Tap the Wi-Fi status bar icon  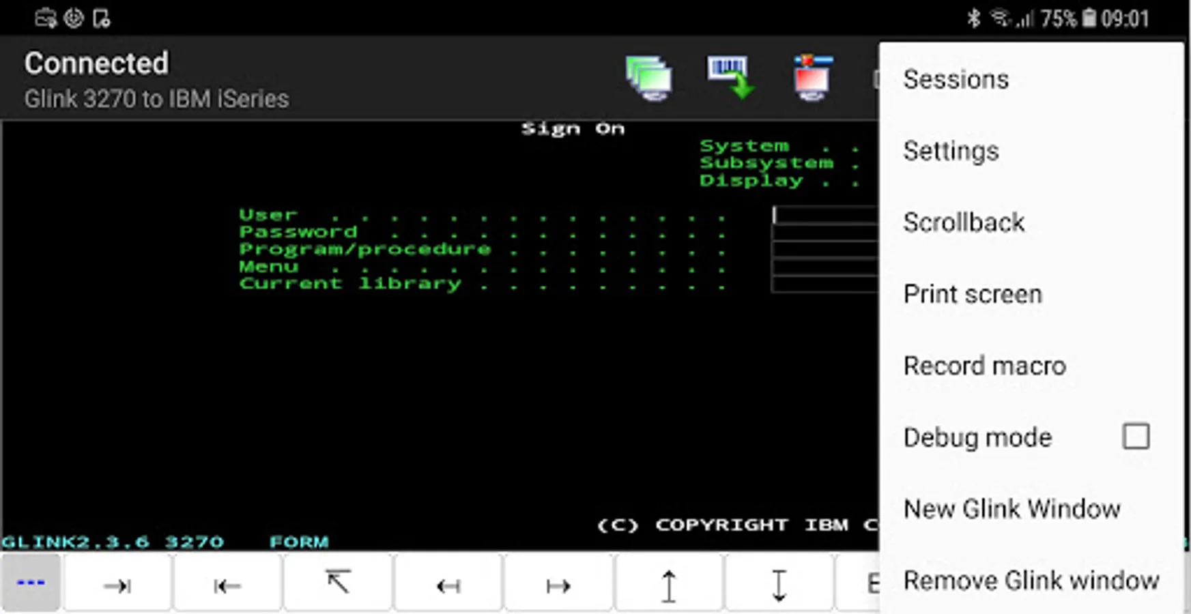[1000, 18]
